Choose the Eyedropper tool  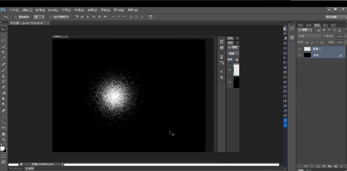pyautogui.click(x=3, y=58)
